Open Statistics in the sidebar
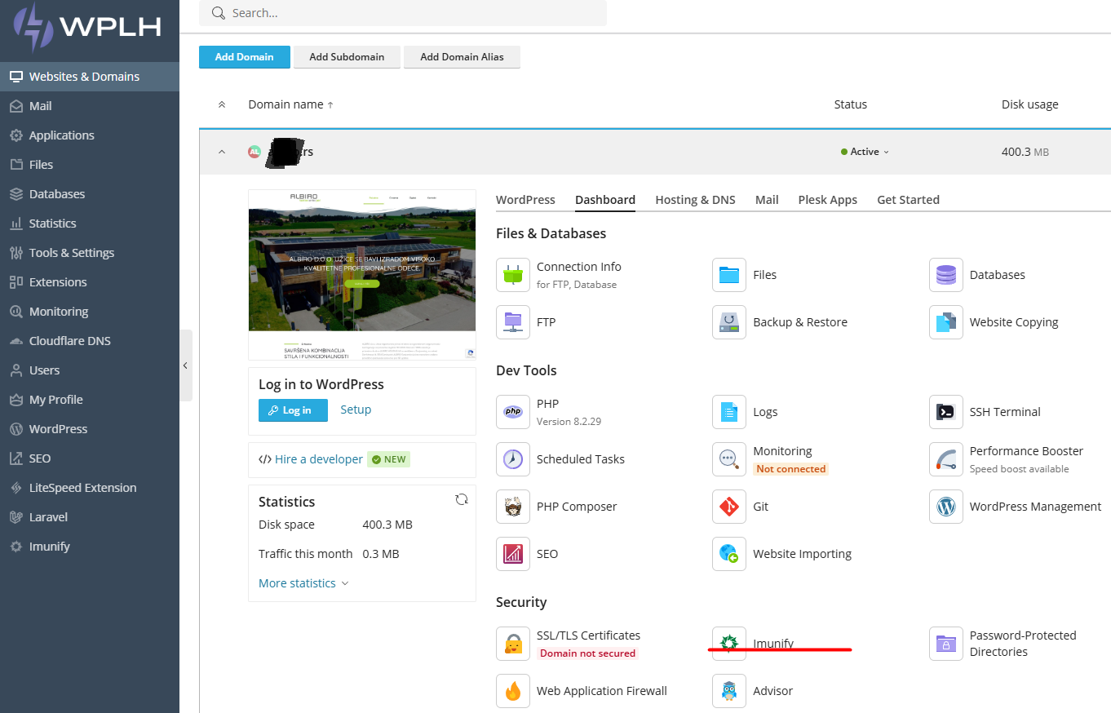 point(90,224)
